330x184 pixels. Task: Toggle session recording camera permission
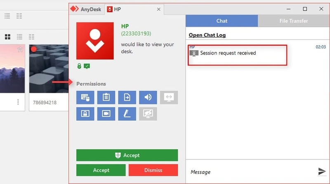pyautogui.click(x=106, y=114)
